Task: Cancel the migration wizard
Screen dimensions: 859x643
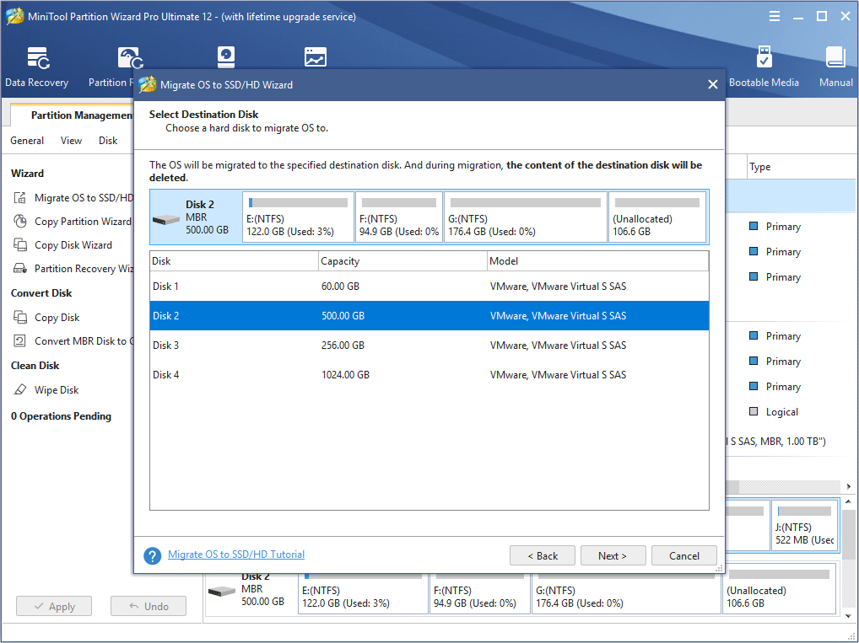Action: coord(684,556)
